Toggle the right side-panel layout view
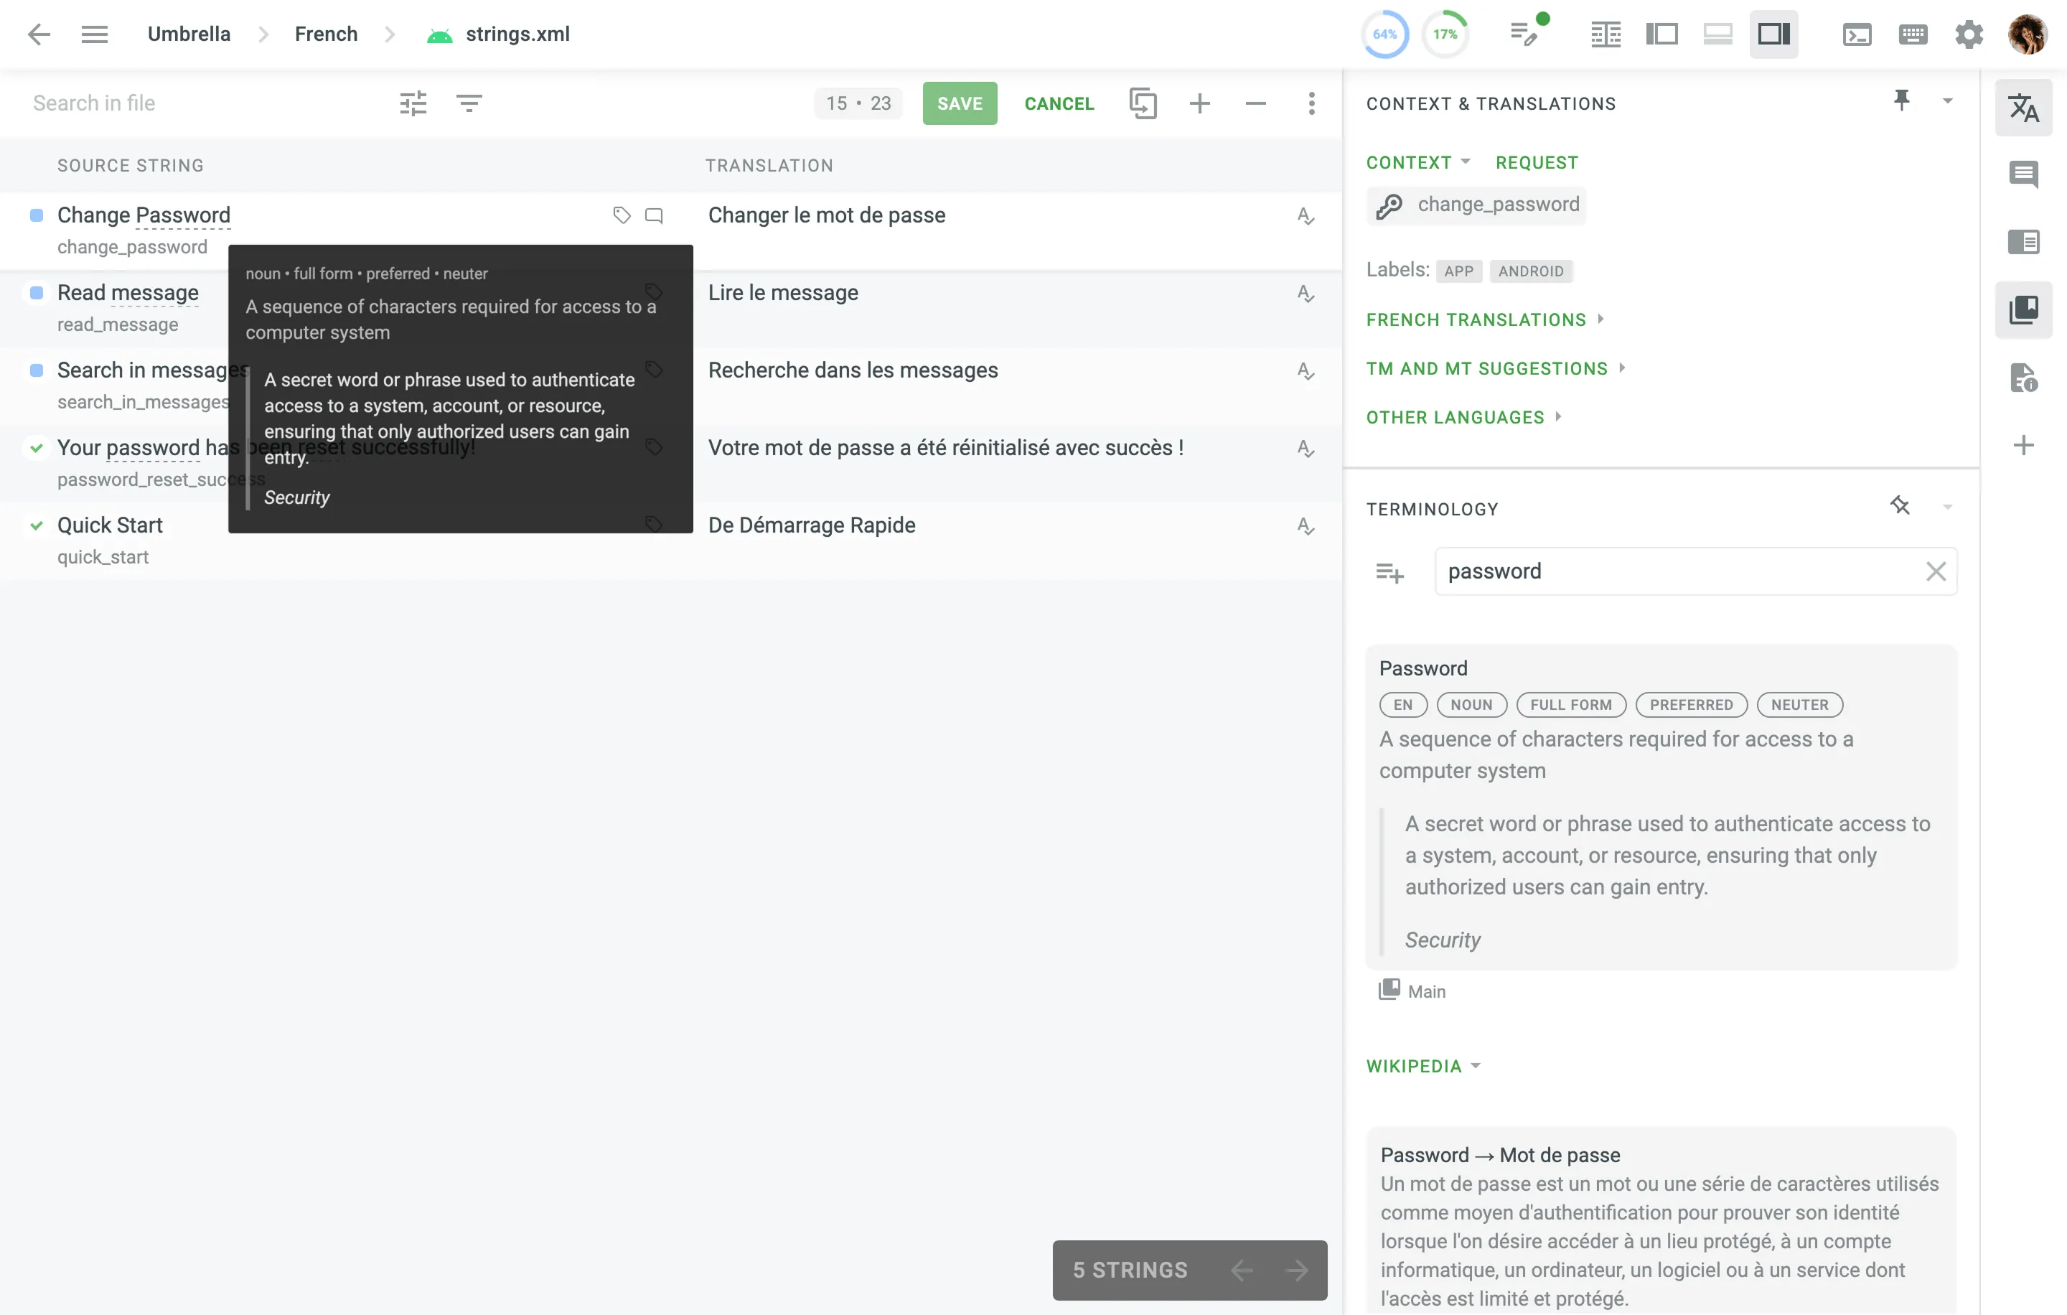 (1773, 34)
